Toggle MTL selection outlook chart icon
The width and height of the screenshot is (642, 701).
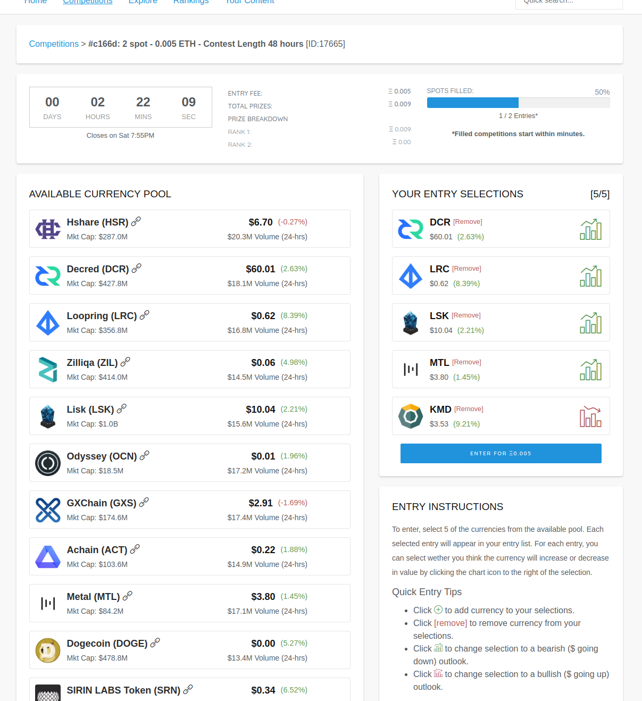590,370
